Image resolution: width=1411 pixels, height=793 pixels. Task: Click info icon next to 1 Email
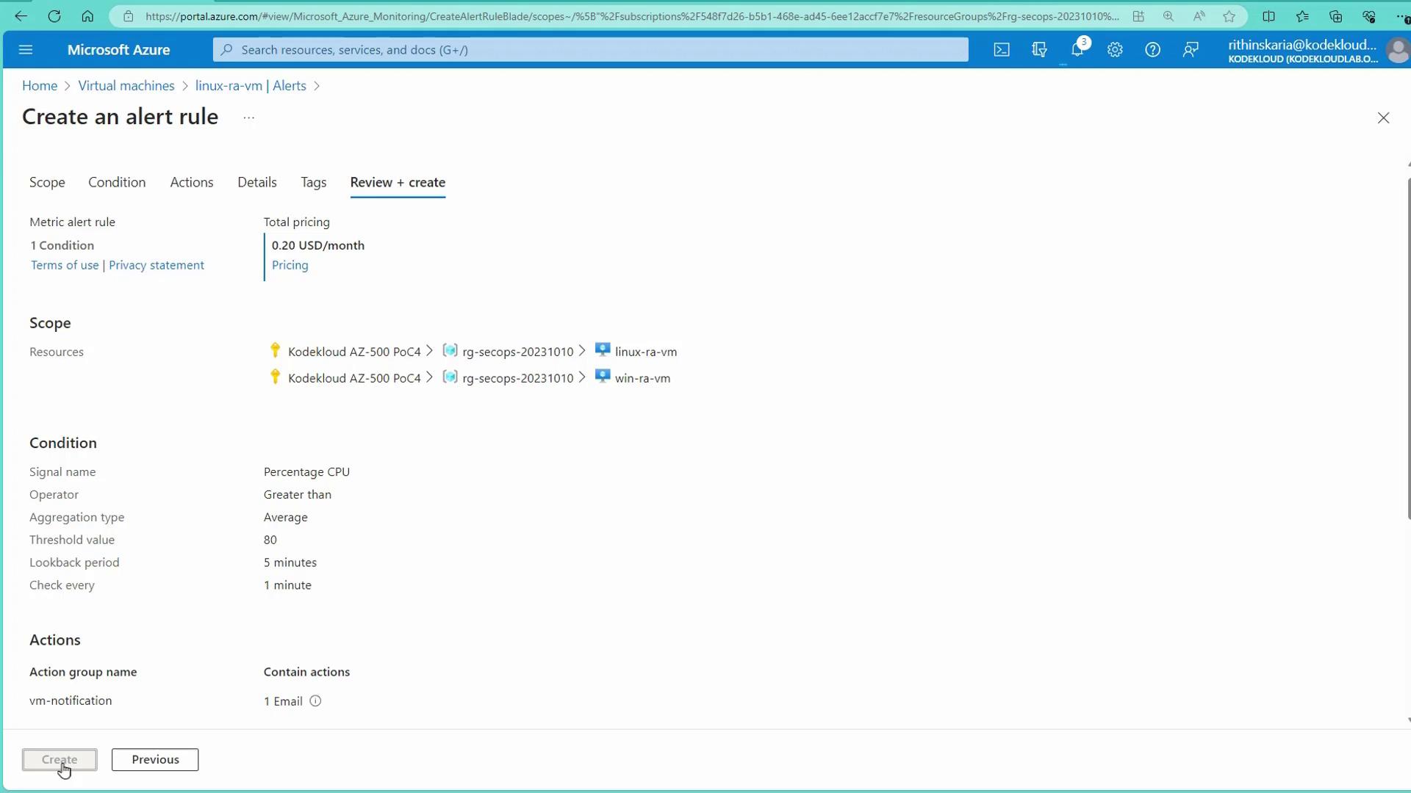[x=315, y=701]
